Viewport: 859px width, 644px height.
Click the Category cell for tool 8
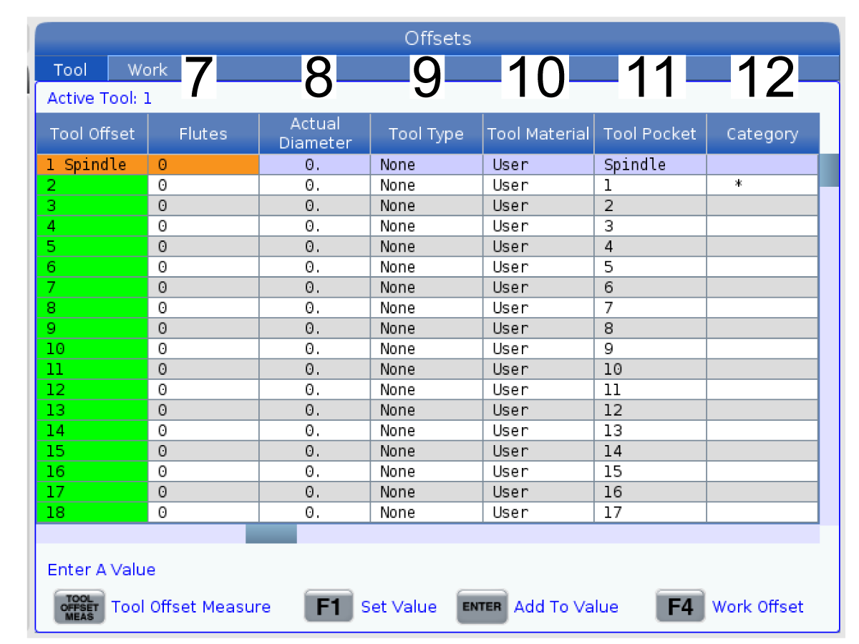point(762,308)
